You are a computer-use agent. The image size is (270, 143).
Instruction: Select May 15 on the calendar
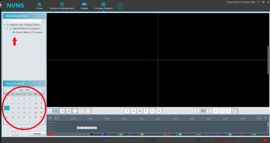[36, 108]
